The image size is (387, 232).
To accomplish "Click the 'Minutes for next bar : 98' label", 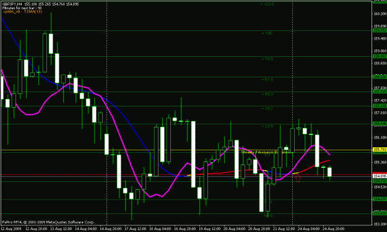I will point(22,8).
